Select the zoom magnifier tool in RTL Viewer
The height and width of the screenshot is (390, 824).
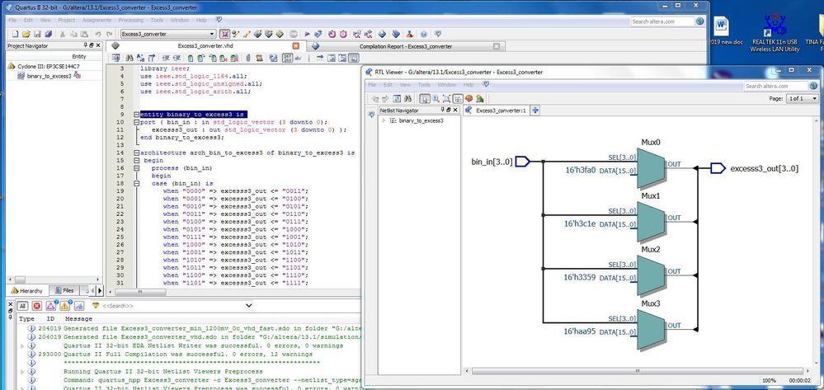point(436,98)
